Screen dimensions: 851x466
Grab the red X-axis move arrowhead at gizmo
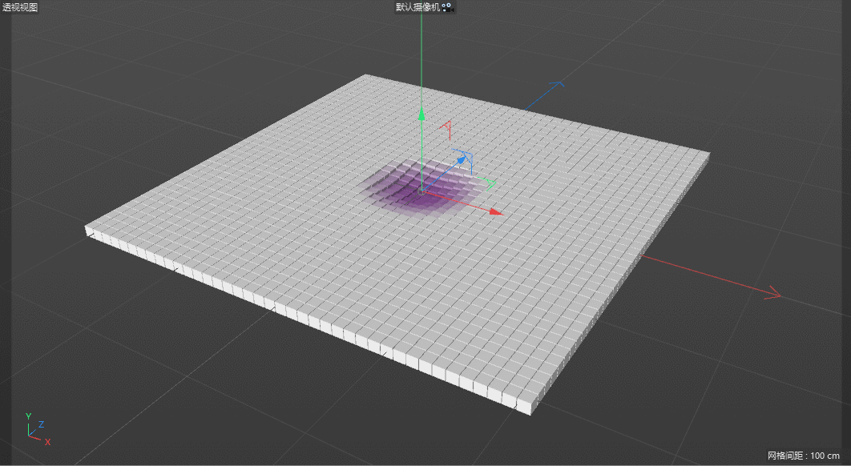point(495,211)
